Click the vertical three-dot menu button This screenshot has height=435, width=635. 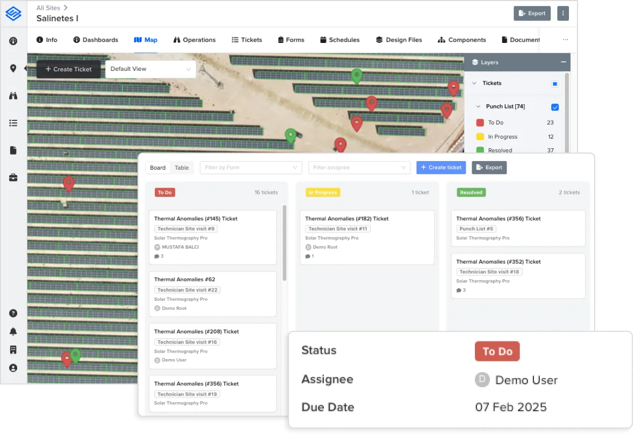click(562, 13)
